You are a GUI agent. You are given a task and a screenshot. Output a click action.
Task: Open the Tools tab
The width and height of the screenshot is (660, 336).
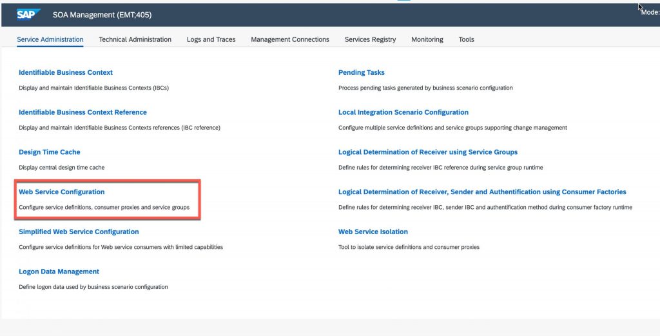point(467,39)
